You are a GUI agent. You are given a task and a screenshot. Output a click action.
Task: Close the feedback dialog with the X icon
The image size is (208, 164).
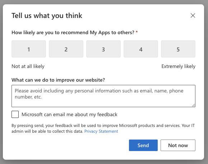click(193, 15)
